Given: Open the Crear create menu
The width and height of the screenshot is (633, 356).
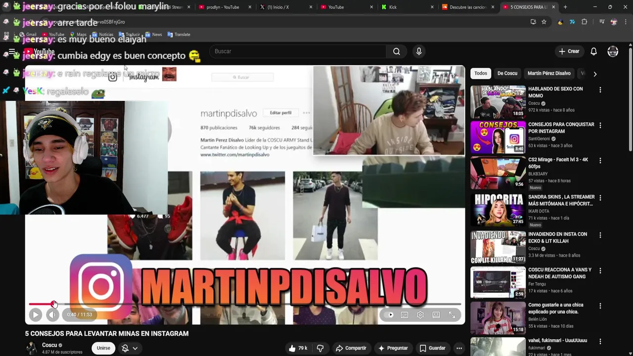Looking at the screenshot, I should pyautogui.click(x=569, y=51).
